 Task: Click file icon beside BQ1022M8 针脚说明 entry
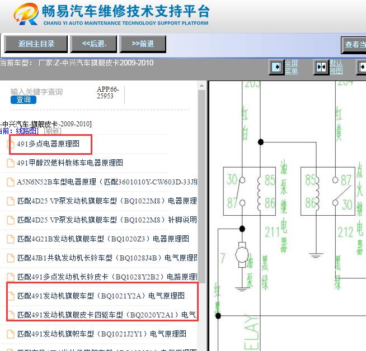coord(11,220)
